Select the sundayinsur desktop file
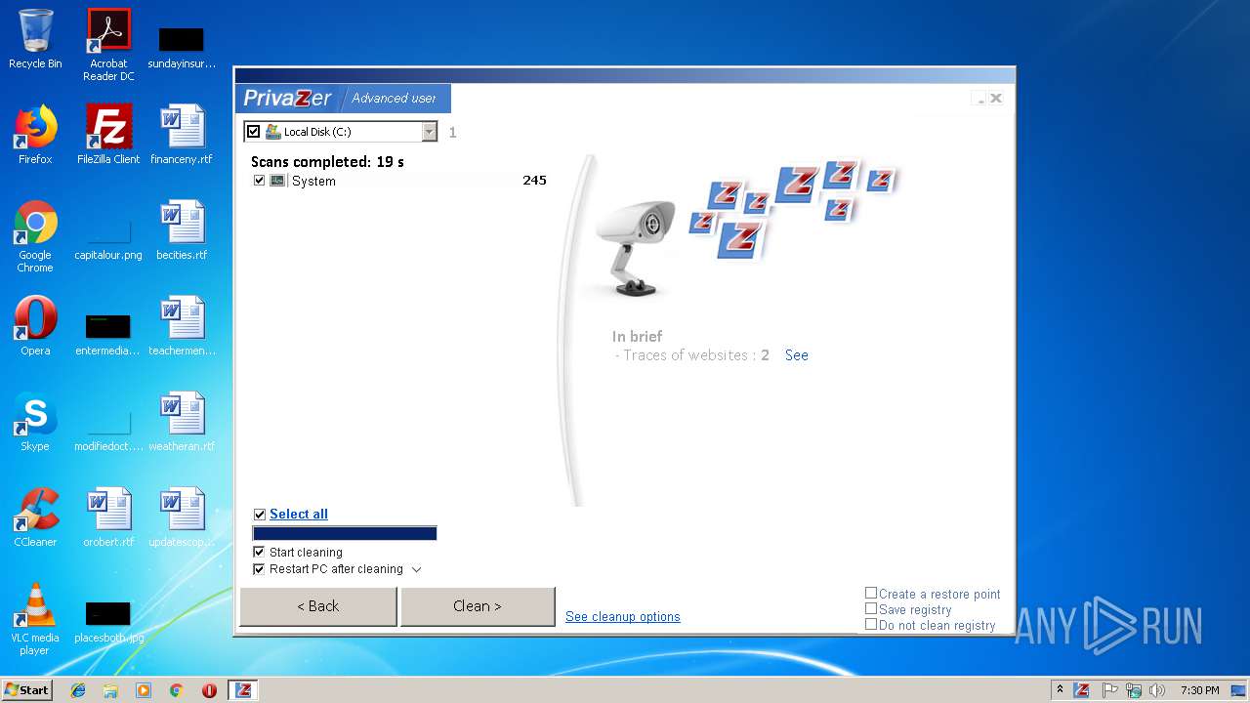 tap(182, 49)
